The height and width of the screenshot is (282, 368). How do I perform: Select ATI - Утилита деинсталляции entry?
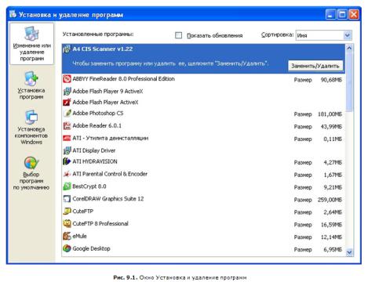point(203,138)
